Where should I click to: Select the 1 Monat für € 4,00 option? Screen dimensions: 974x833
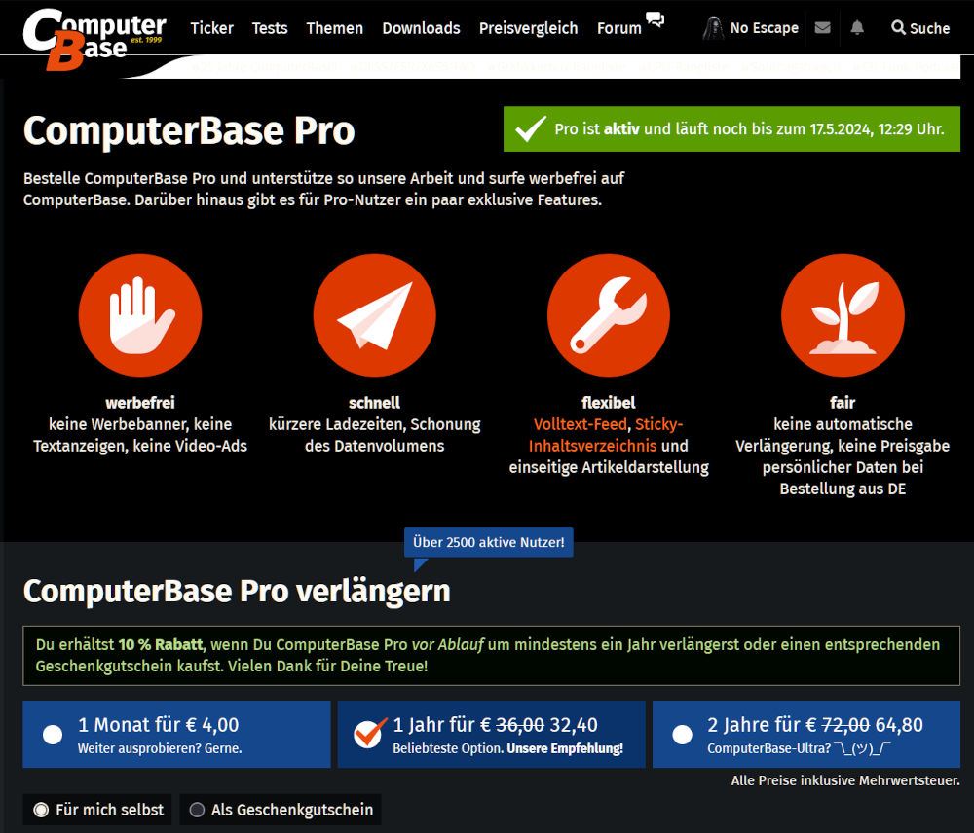[177, 735]
